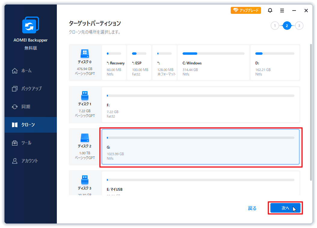Click step 3 indicator circle

[x=299, y=26]
